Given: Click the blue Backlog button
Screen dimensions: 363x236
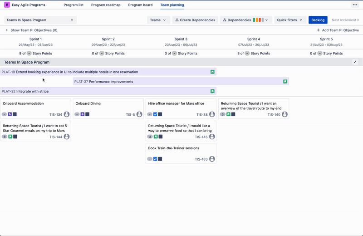Looking at the screenshot, I should (x=318, y=20).
